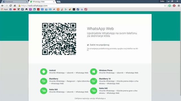181x101 pixels.
Task: Bookmark this page with the star icon
Action: [x=165, y=6]
